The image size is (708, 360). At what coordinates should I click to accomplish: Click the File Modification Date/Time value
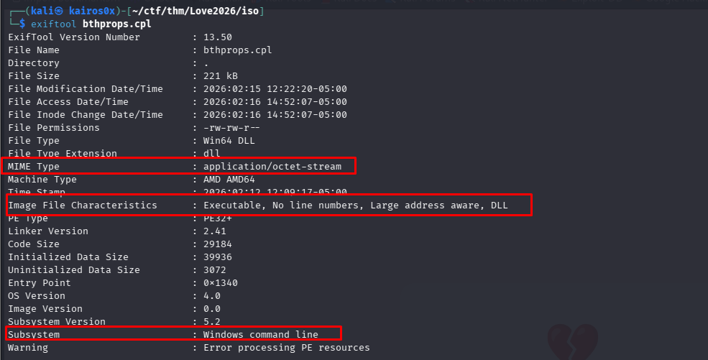point(275,89)
